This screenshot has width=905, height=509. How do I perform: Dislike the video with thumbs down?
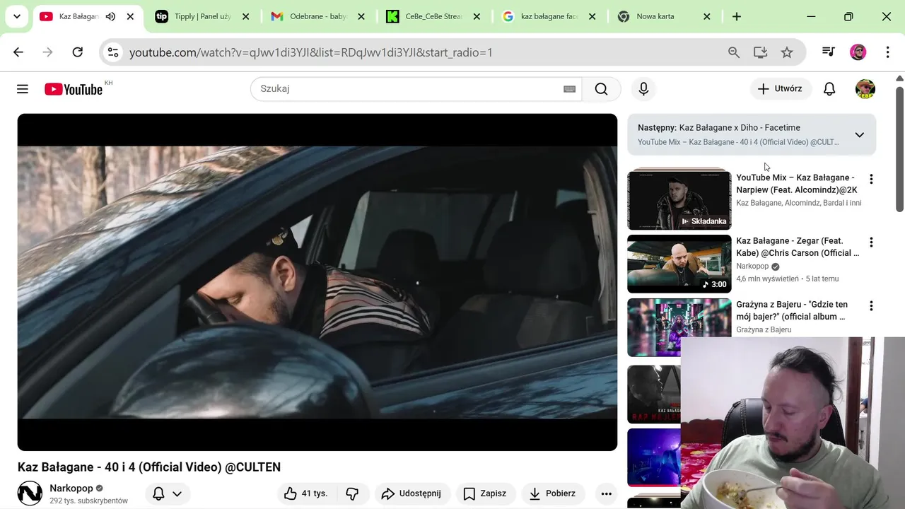click(352, 493)
